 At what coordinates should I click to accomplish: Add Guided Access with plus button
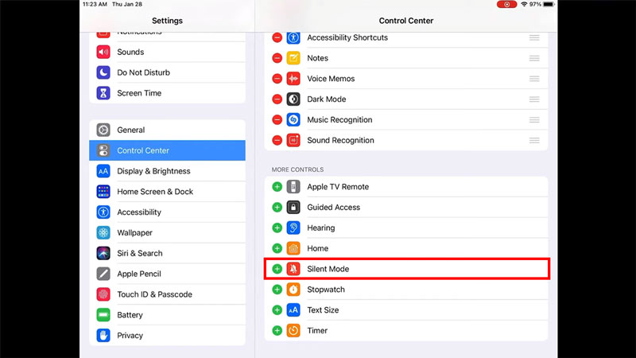[277, 207]
